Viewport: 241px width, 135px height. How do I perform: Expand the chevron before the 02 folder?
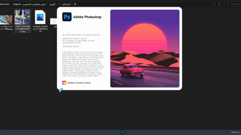click(72, 4)
